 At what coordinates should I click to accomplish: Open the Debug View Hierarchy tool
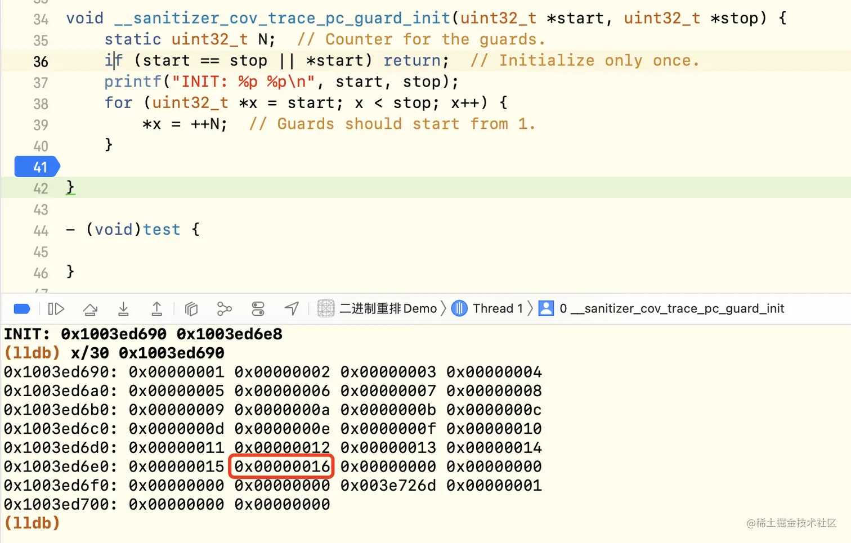coord(191,308)
